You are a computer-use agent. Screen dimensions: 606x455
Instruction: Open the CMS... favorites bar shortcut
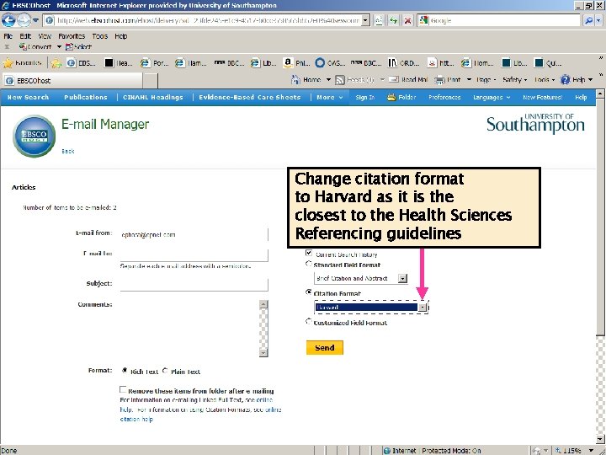[x=330, y=62]
